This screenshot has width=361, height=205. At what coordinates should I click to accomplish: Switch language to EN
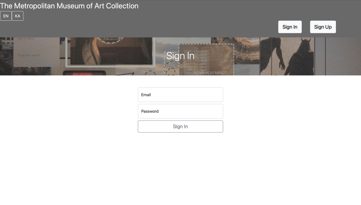point(6,16)
